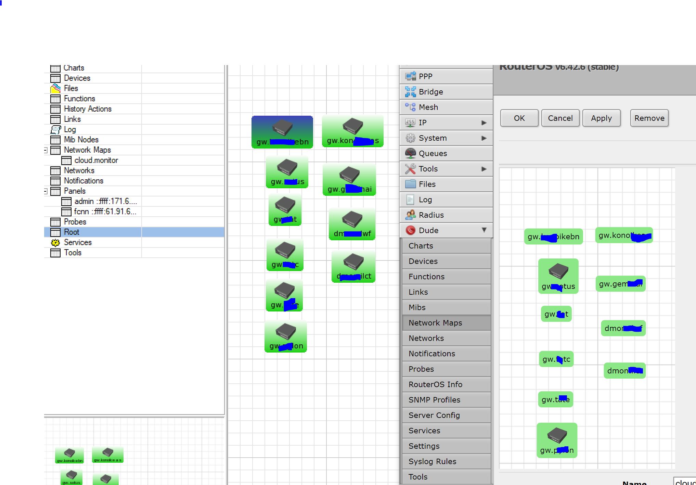Select Links in the Dude tree

[72, 119]
